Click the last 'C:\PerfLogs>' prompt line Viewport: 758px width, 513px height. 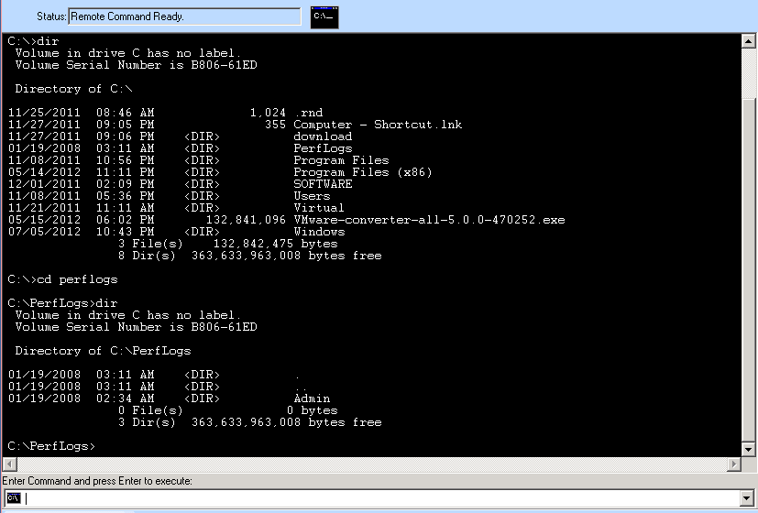(51, 446)
